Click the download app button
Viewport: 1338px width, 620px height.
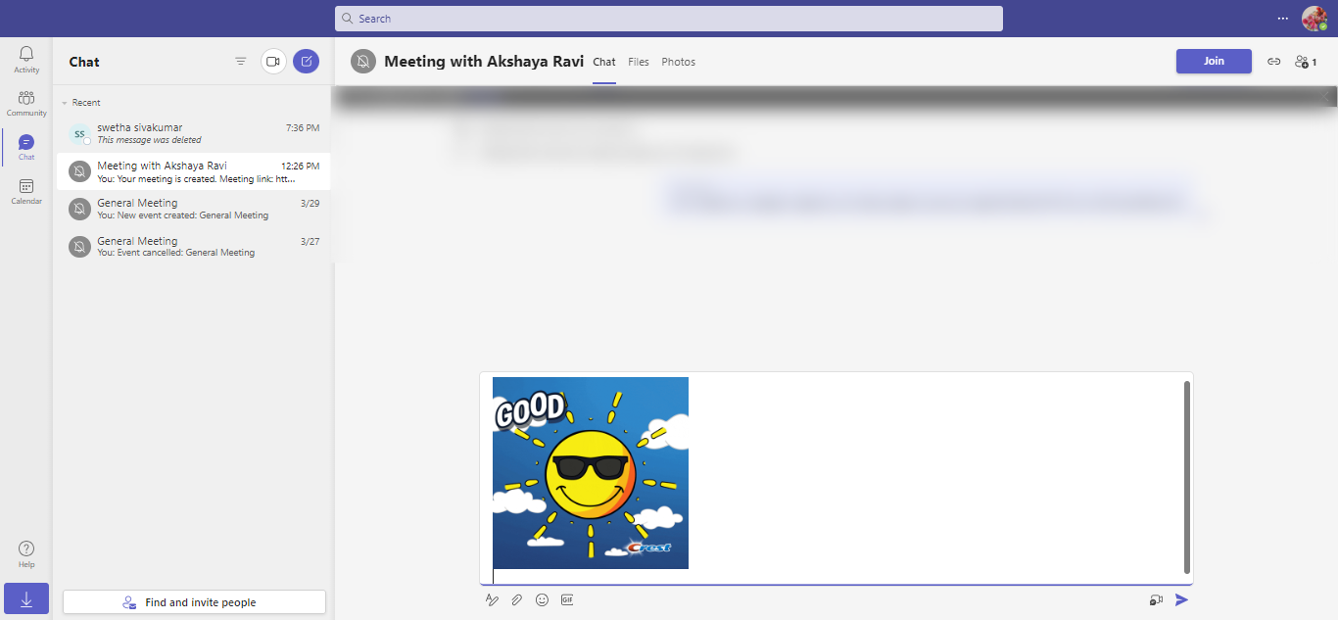click(x=26, y=599)
